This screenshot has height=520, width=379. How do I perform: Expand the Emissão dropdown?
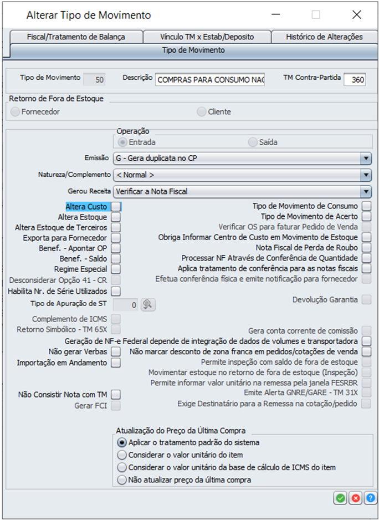366,159
